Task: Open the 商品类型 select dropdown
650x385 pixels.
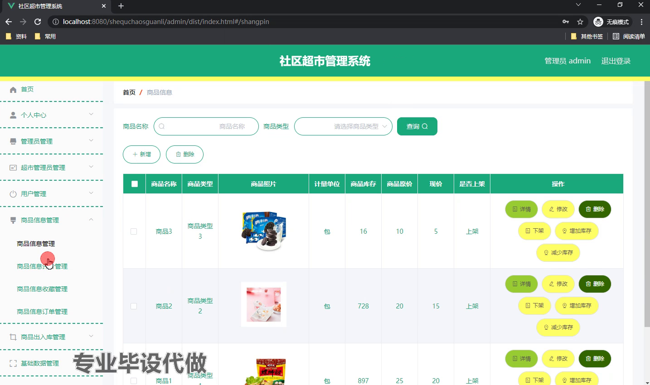Action: 343,126
